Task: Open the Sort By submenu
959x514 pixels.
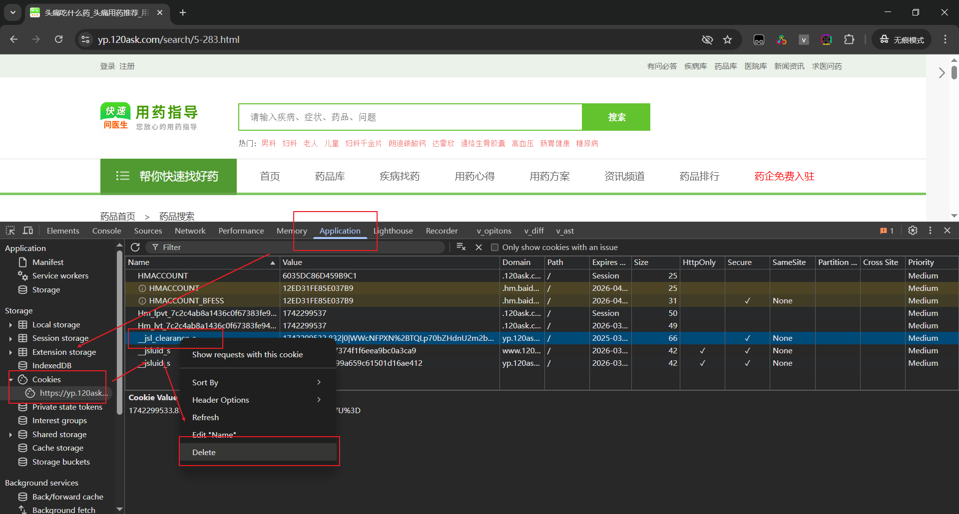Action: click(x=257, y=382)
